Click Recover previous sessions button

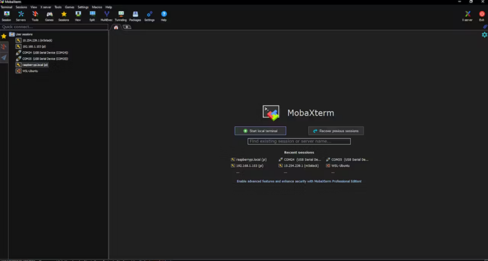coord(335,130)
